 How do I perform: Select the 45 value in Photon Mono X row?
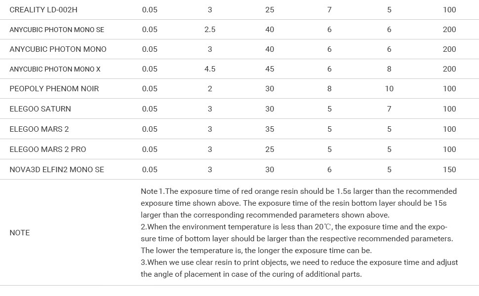point(270,69)
